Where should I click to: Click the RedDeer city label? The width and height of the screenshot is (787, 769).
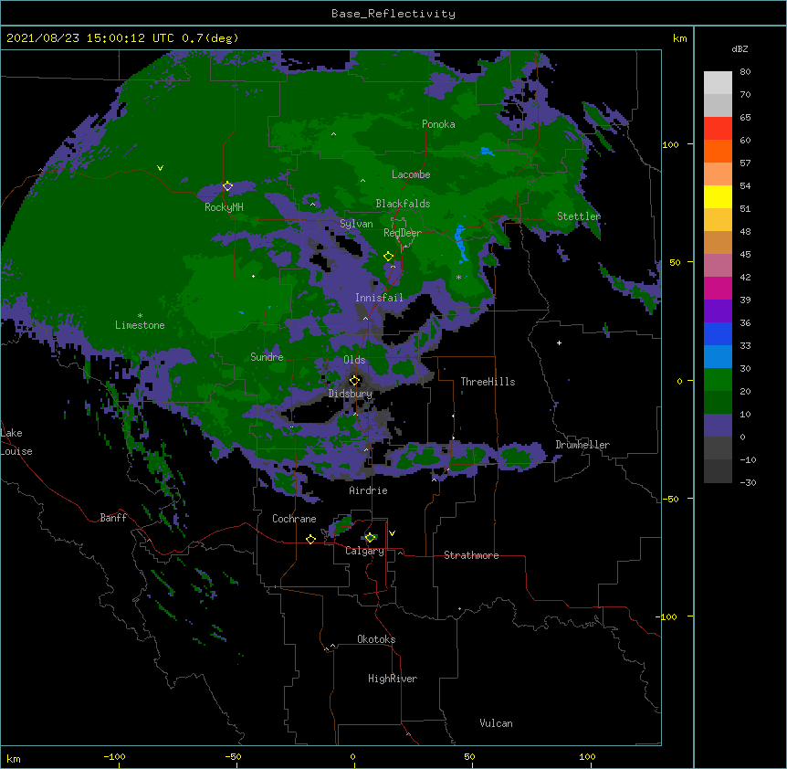403,233
